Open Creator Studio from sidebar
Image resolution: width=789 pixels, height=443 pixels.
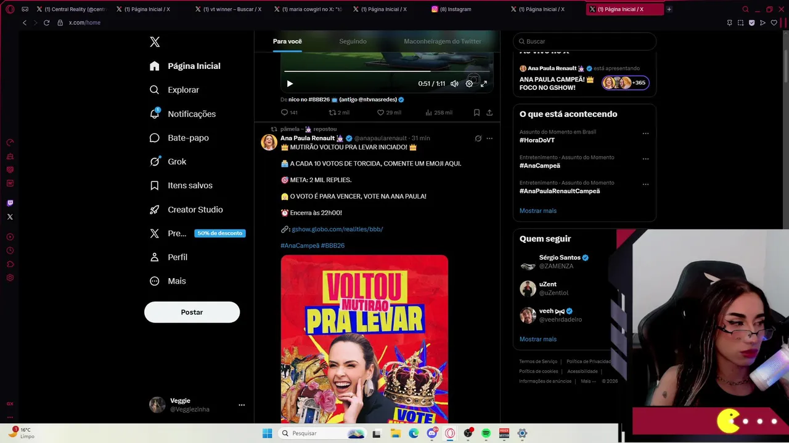point(186,210)
